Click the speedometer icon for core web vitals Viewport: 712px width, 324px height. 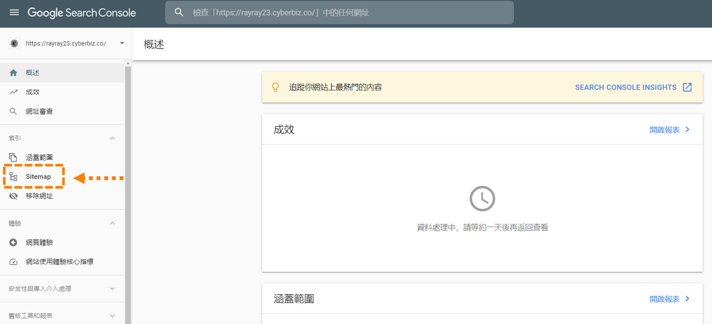click(x=13, y=262)
